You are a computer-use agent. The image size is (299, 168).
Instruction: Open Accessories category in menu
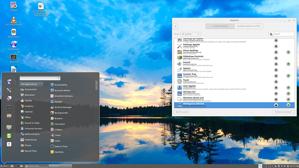pos(29,89)
